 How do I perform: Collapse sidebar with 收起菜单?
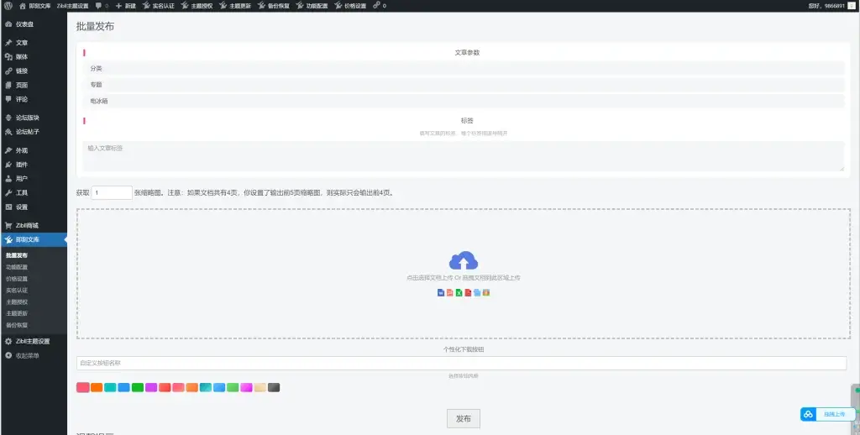pyautogui.click(x=27, y=355)
